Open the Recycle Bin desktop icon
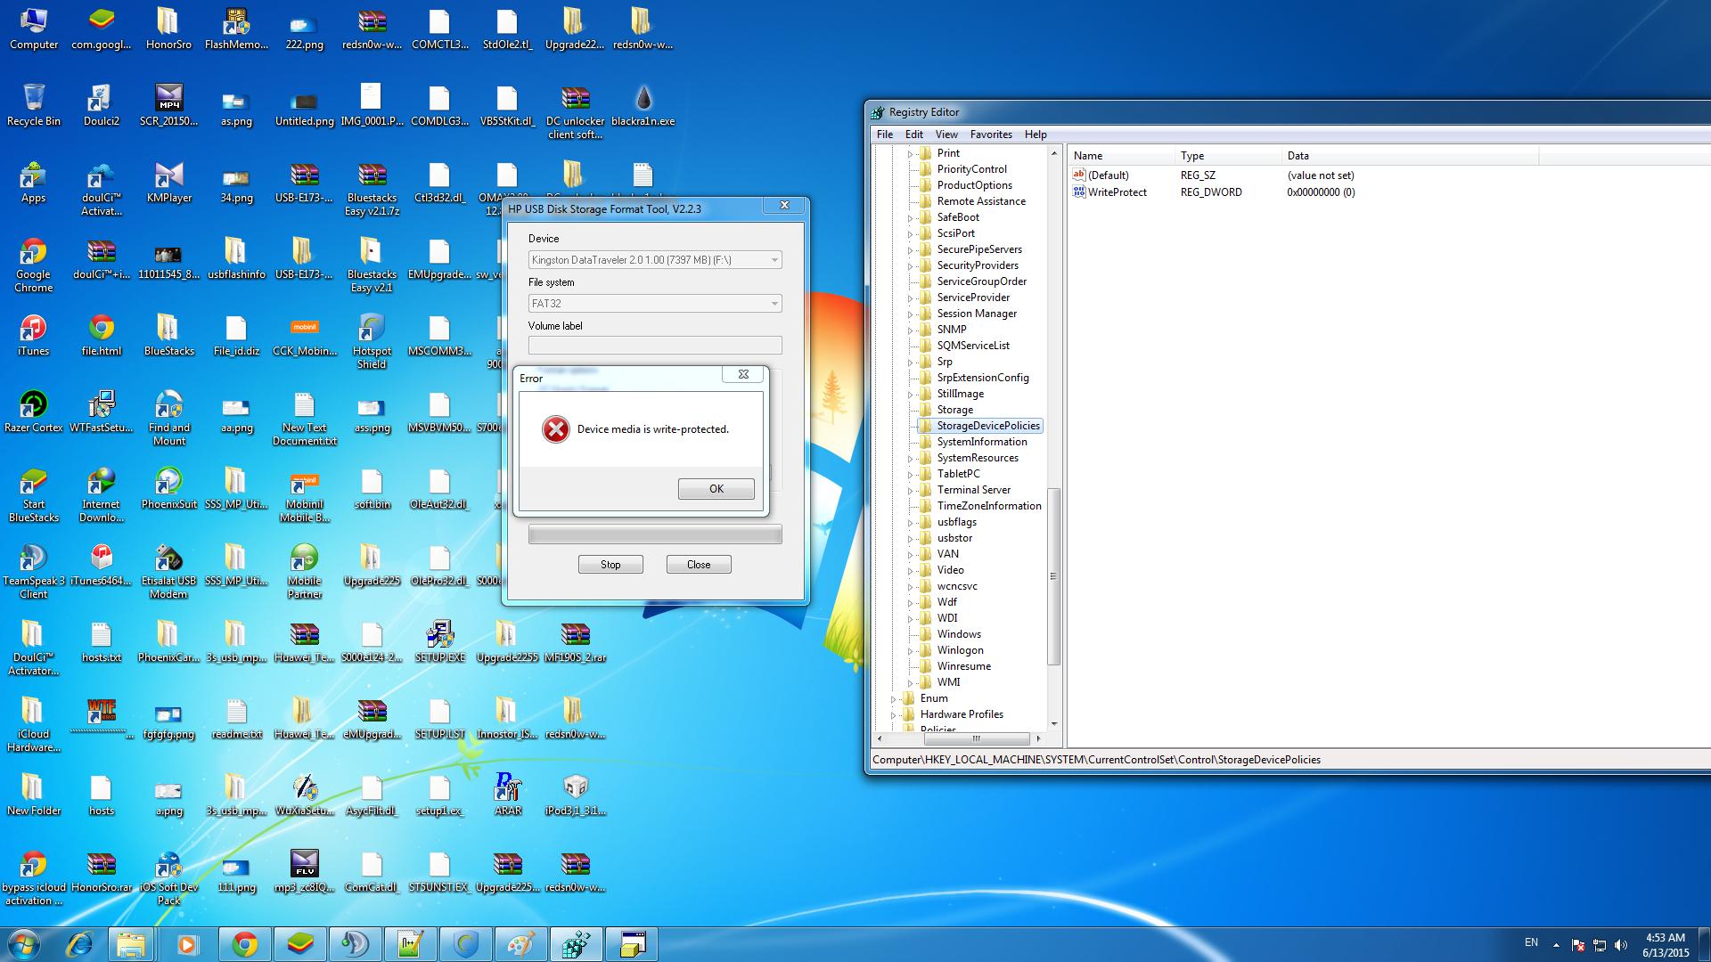Viewport: 1711px width, 962px height. coord(34,105)
